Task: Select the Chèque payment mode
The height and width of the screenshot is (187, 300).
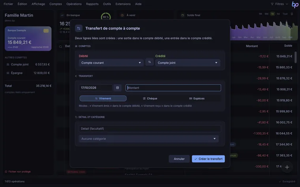Action: [150, 98]
